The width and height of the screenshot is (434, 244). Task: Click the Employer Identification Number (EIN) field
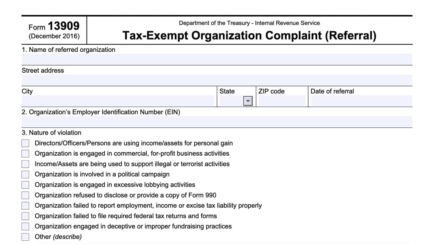click(217, 122)
